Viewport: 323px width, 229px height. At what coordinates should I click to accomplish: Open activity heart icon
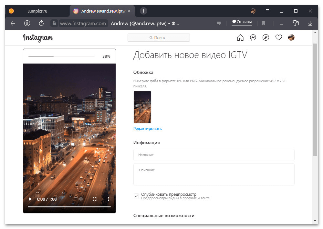pos(279,38)
